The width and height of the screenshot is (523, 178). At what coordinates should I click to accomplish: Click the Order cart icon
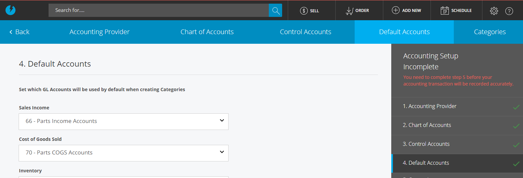click(x=349, y=11)
